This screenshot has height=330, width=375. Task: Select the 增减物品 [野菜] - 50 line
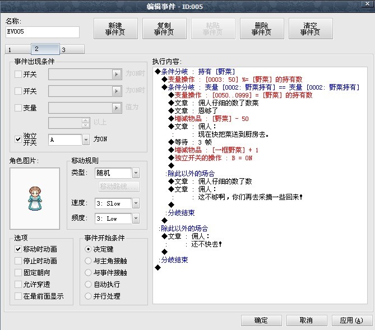pos(209,119)
